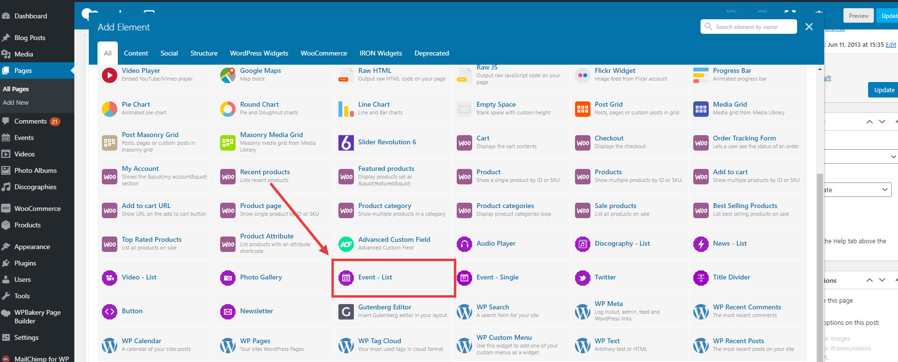The height and width of the screenshot is (362, 898).
Task: Click Add New under Pages
Action: [x=16, y=102]
